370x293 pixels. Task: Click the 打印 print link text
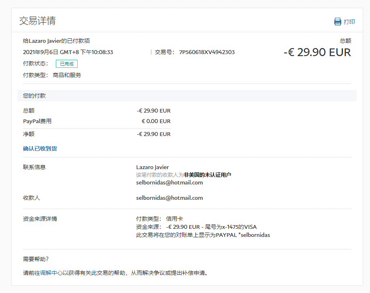349,22
